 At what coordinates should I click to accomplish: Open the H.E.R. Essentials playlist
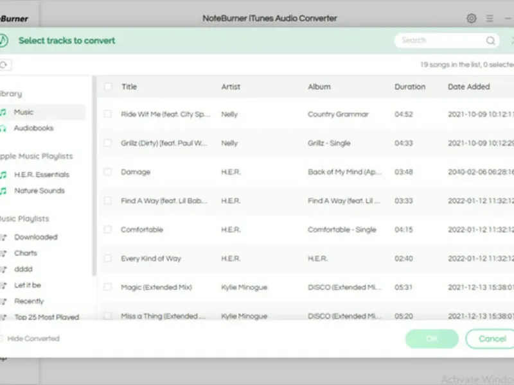click(x=42, y=175)
